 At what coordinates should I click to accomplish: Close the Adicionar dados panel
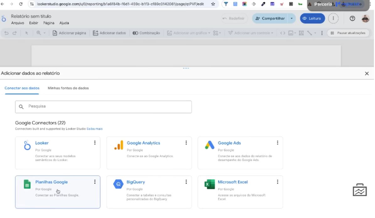pyautogui.click(x=367, y=74)
